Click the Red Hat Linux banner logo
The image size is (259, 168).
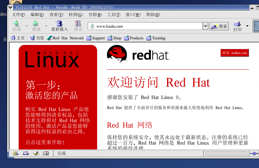click(x=52, y=59)
